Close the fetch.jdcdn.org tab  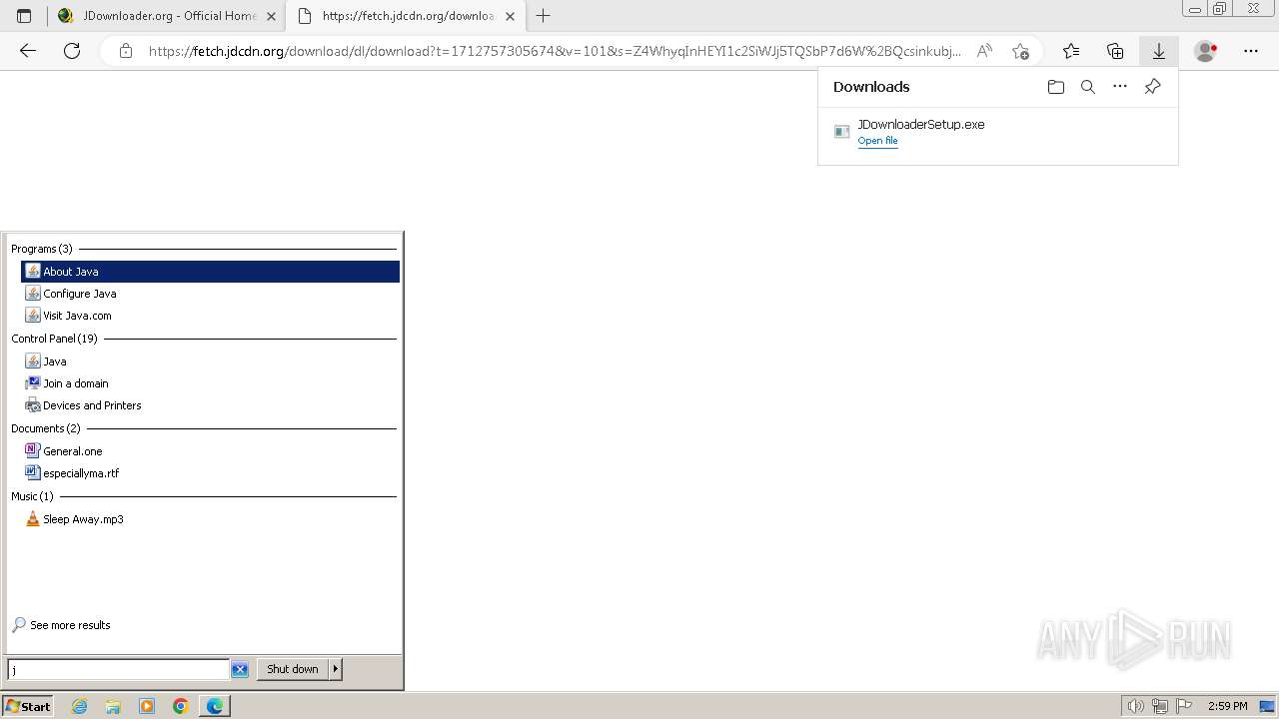click(x=510, y=16)
